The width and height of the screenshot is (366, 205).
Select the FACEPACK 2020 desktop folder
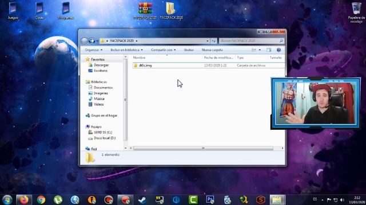pos(172,10)
